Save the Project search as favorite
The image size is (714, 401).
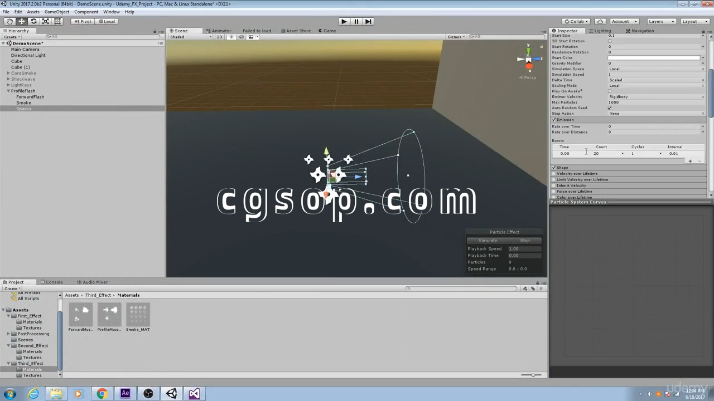point(541,288)
